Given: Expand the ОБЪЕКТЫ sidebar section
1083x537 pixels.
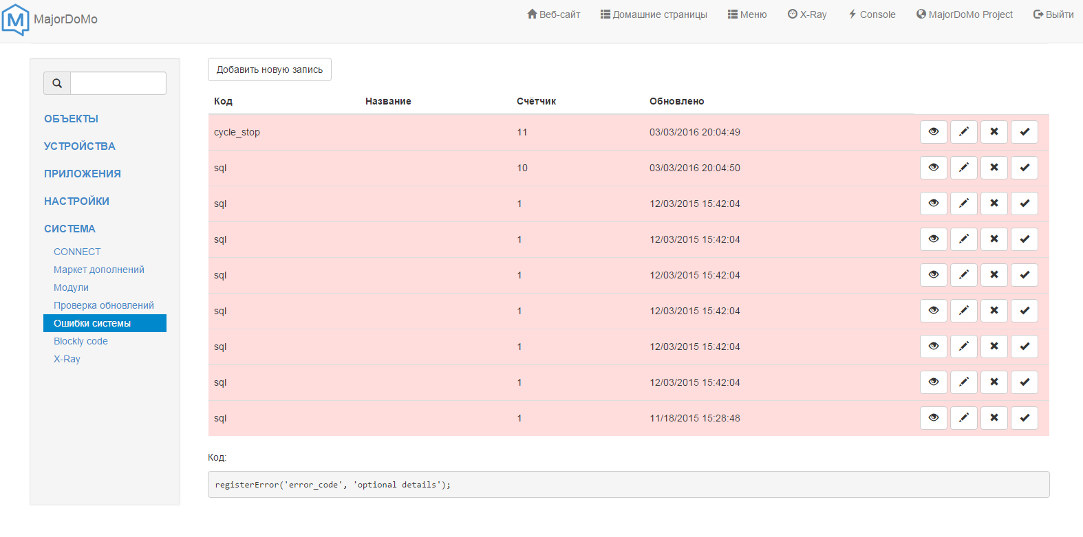Looking at the screenshot, I should [x=71, y=119].
